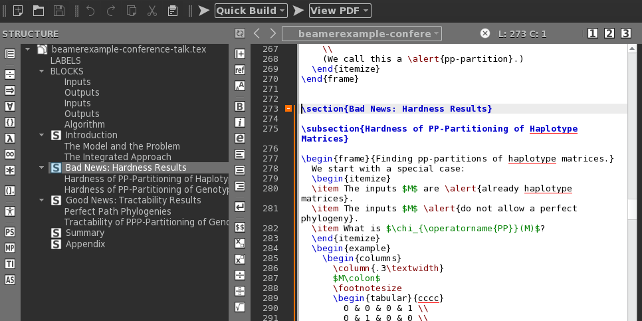Click the ref cross-reference icon
The width and height of the screenshot is (642, 321).
pos(240,70)
